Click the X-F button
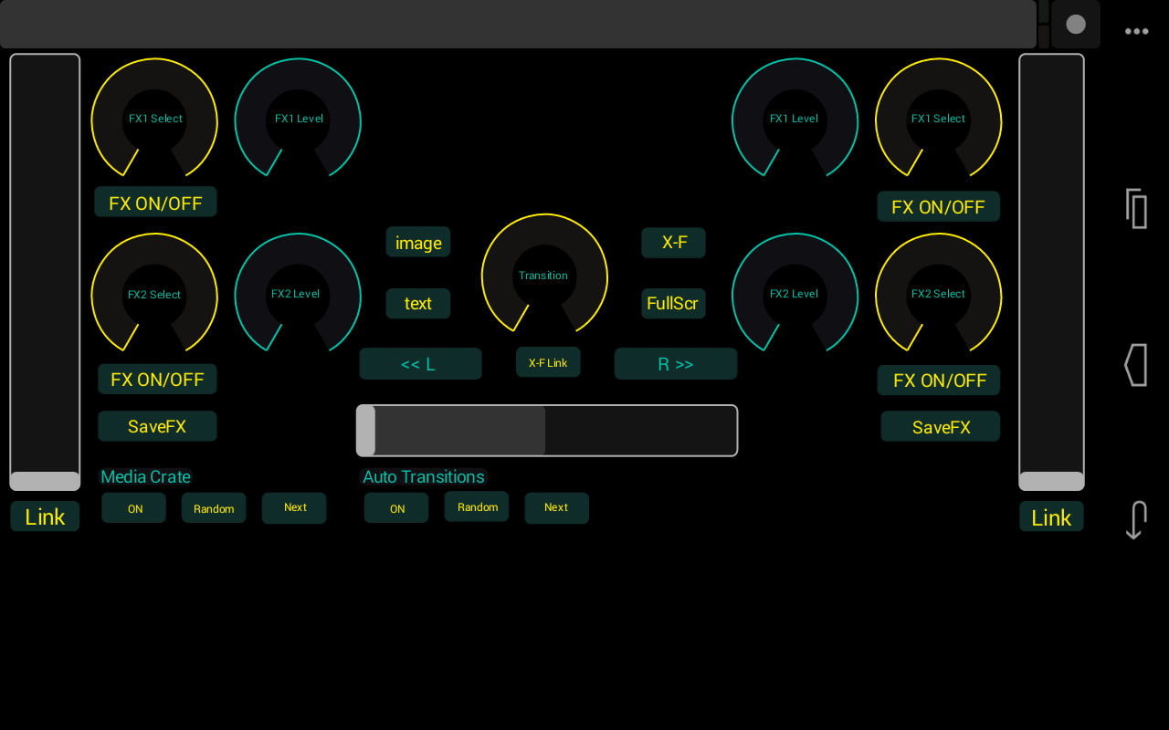Screen dimensions: 1169x730 pos(673,243)
